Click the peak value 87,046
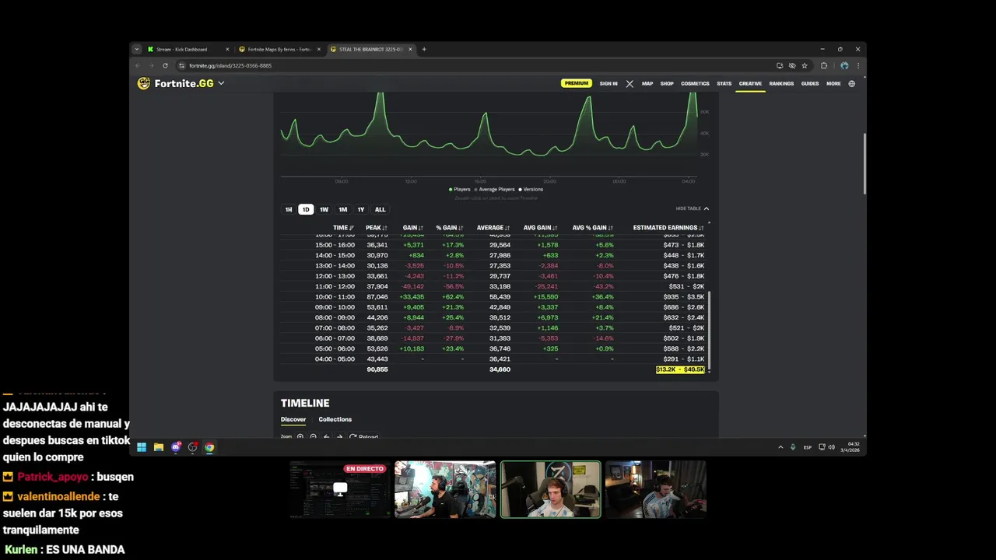 pyautogui.click(x=377, y=296)
